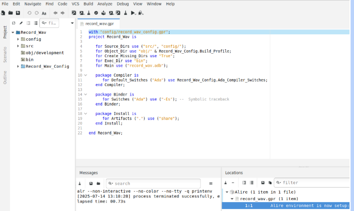Open the Code menu
The image size is (354, 211).
pos(62,4)
